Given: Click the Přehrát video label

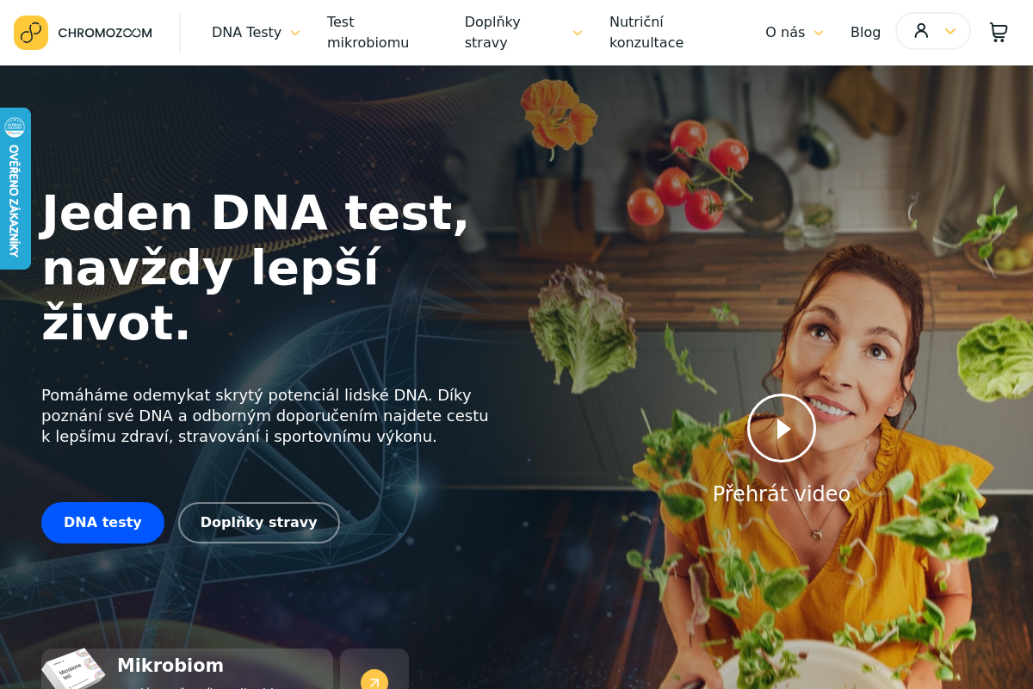Looking at the screenshot, I should click(782, 493).
